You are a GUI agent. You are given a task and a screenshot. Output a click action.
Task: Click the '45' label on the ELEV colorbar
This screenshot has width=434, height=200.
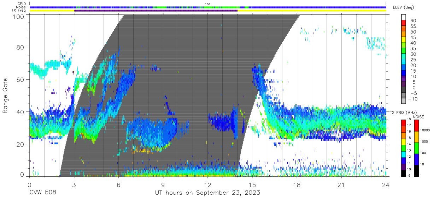click(x=413, y=37)
